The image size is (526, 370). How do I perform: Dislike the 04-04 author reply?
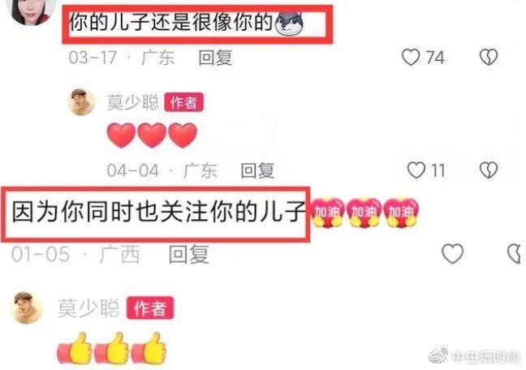coord(489,170)
